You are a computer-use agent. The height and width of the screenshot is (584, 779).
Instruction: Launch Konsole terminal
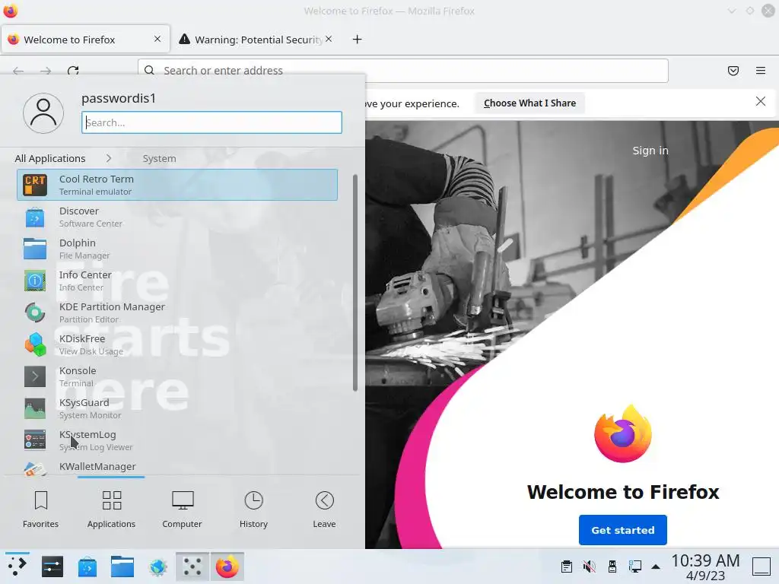[x=176, y=376]
